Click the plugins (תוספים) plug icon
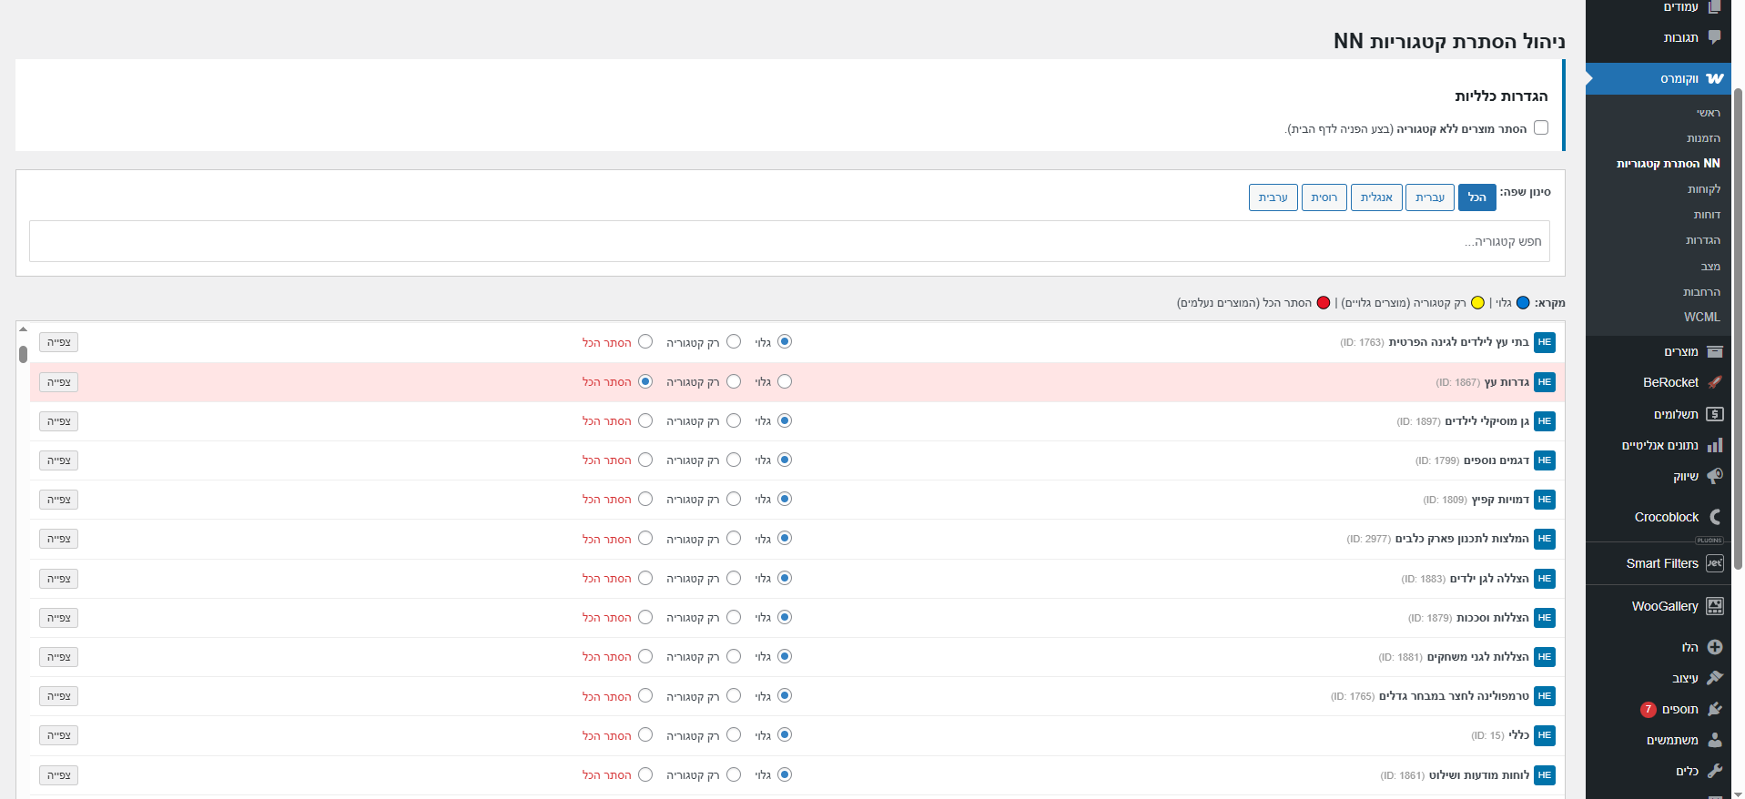Image resolution: width=1745 pixels, height=799 pixels. tap(1714, 709)
